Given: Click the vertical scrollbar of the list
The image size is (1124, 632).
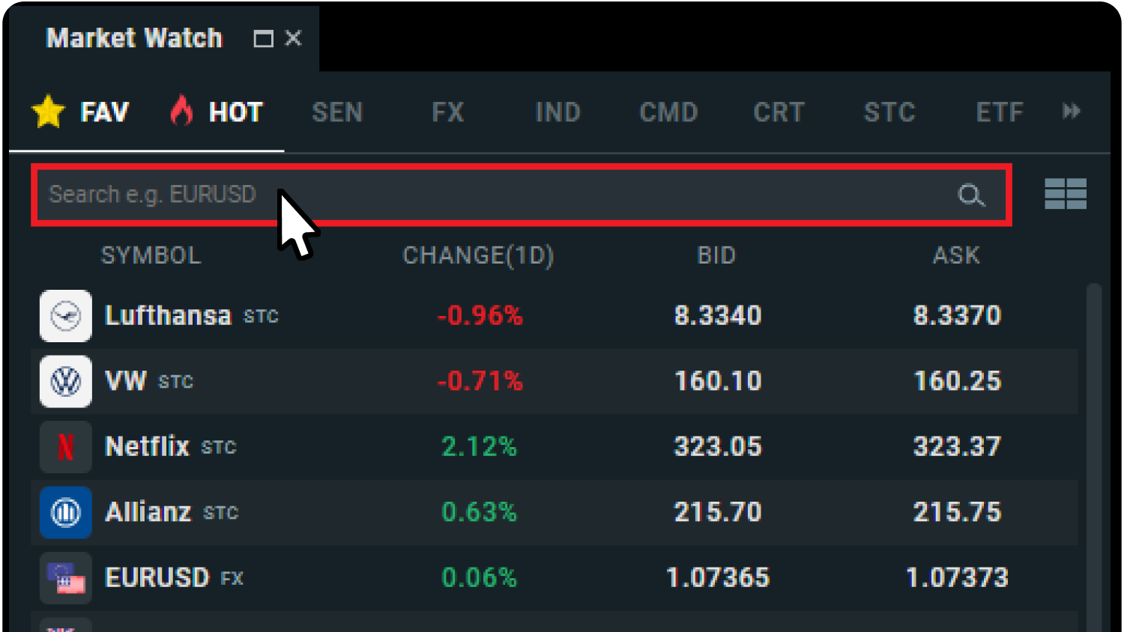Looking at the screenshot, I should coord(1094,449).
